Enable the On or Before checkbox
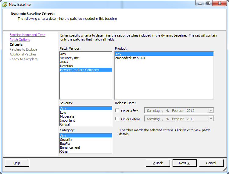The image size is (229, 174). coord(117,119)
